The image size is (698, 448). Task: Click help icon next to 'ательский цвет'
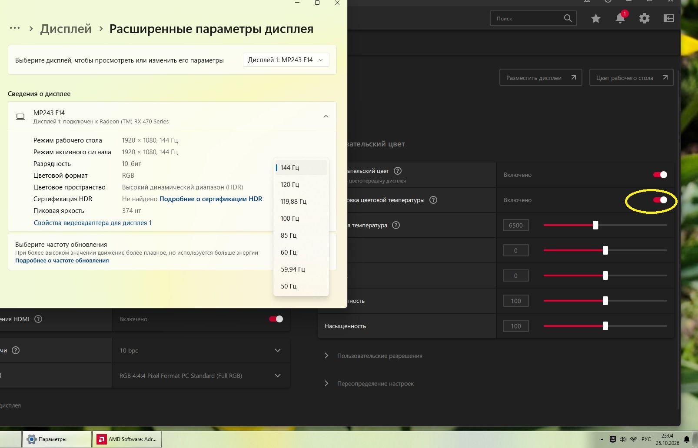[x=398, y=171]
